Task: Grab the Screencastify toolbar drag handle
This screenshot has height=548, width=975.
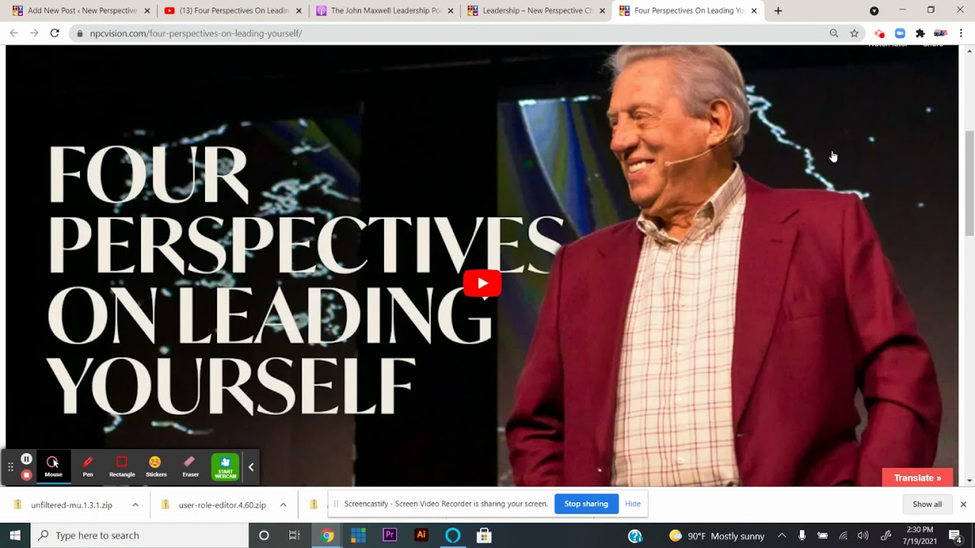Action: click(x=11, y=467)
